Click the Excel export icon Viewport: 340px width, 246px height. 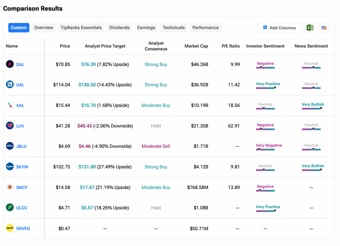(309, 28)
